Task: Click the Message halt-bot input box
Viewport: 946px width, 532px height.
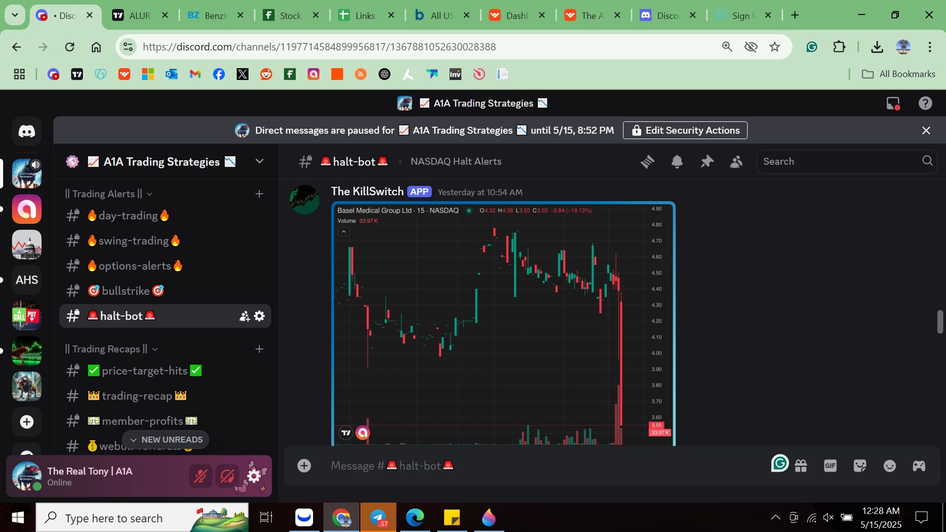Action: tap(547, 465)
